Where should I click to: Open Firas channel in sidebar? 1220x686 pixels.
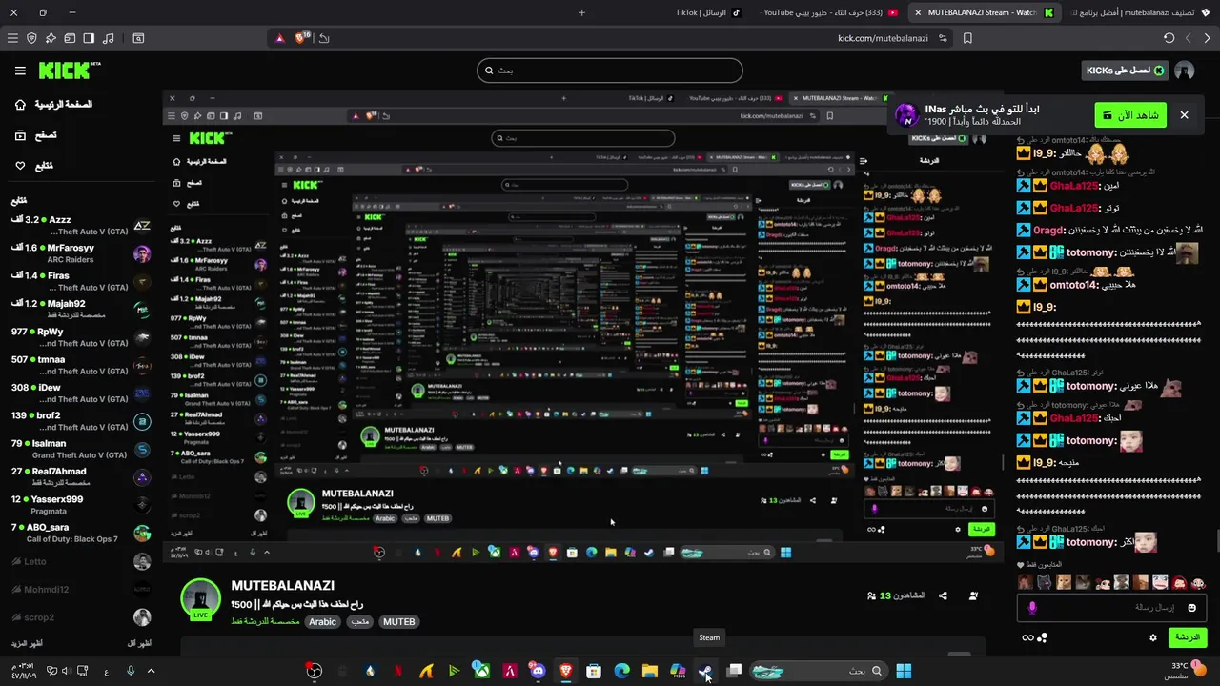tap(81, 281)
